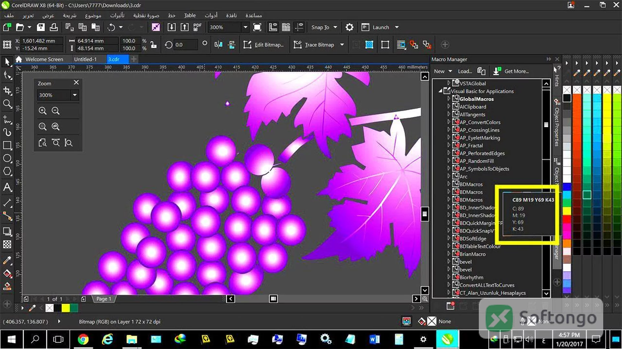
Task: Open the zoom level dropdown in toolbar
Action: click(x=245, y=27)
